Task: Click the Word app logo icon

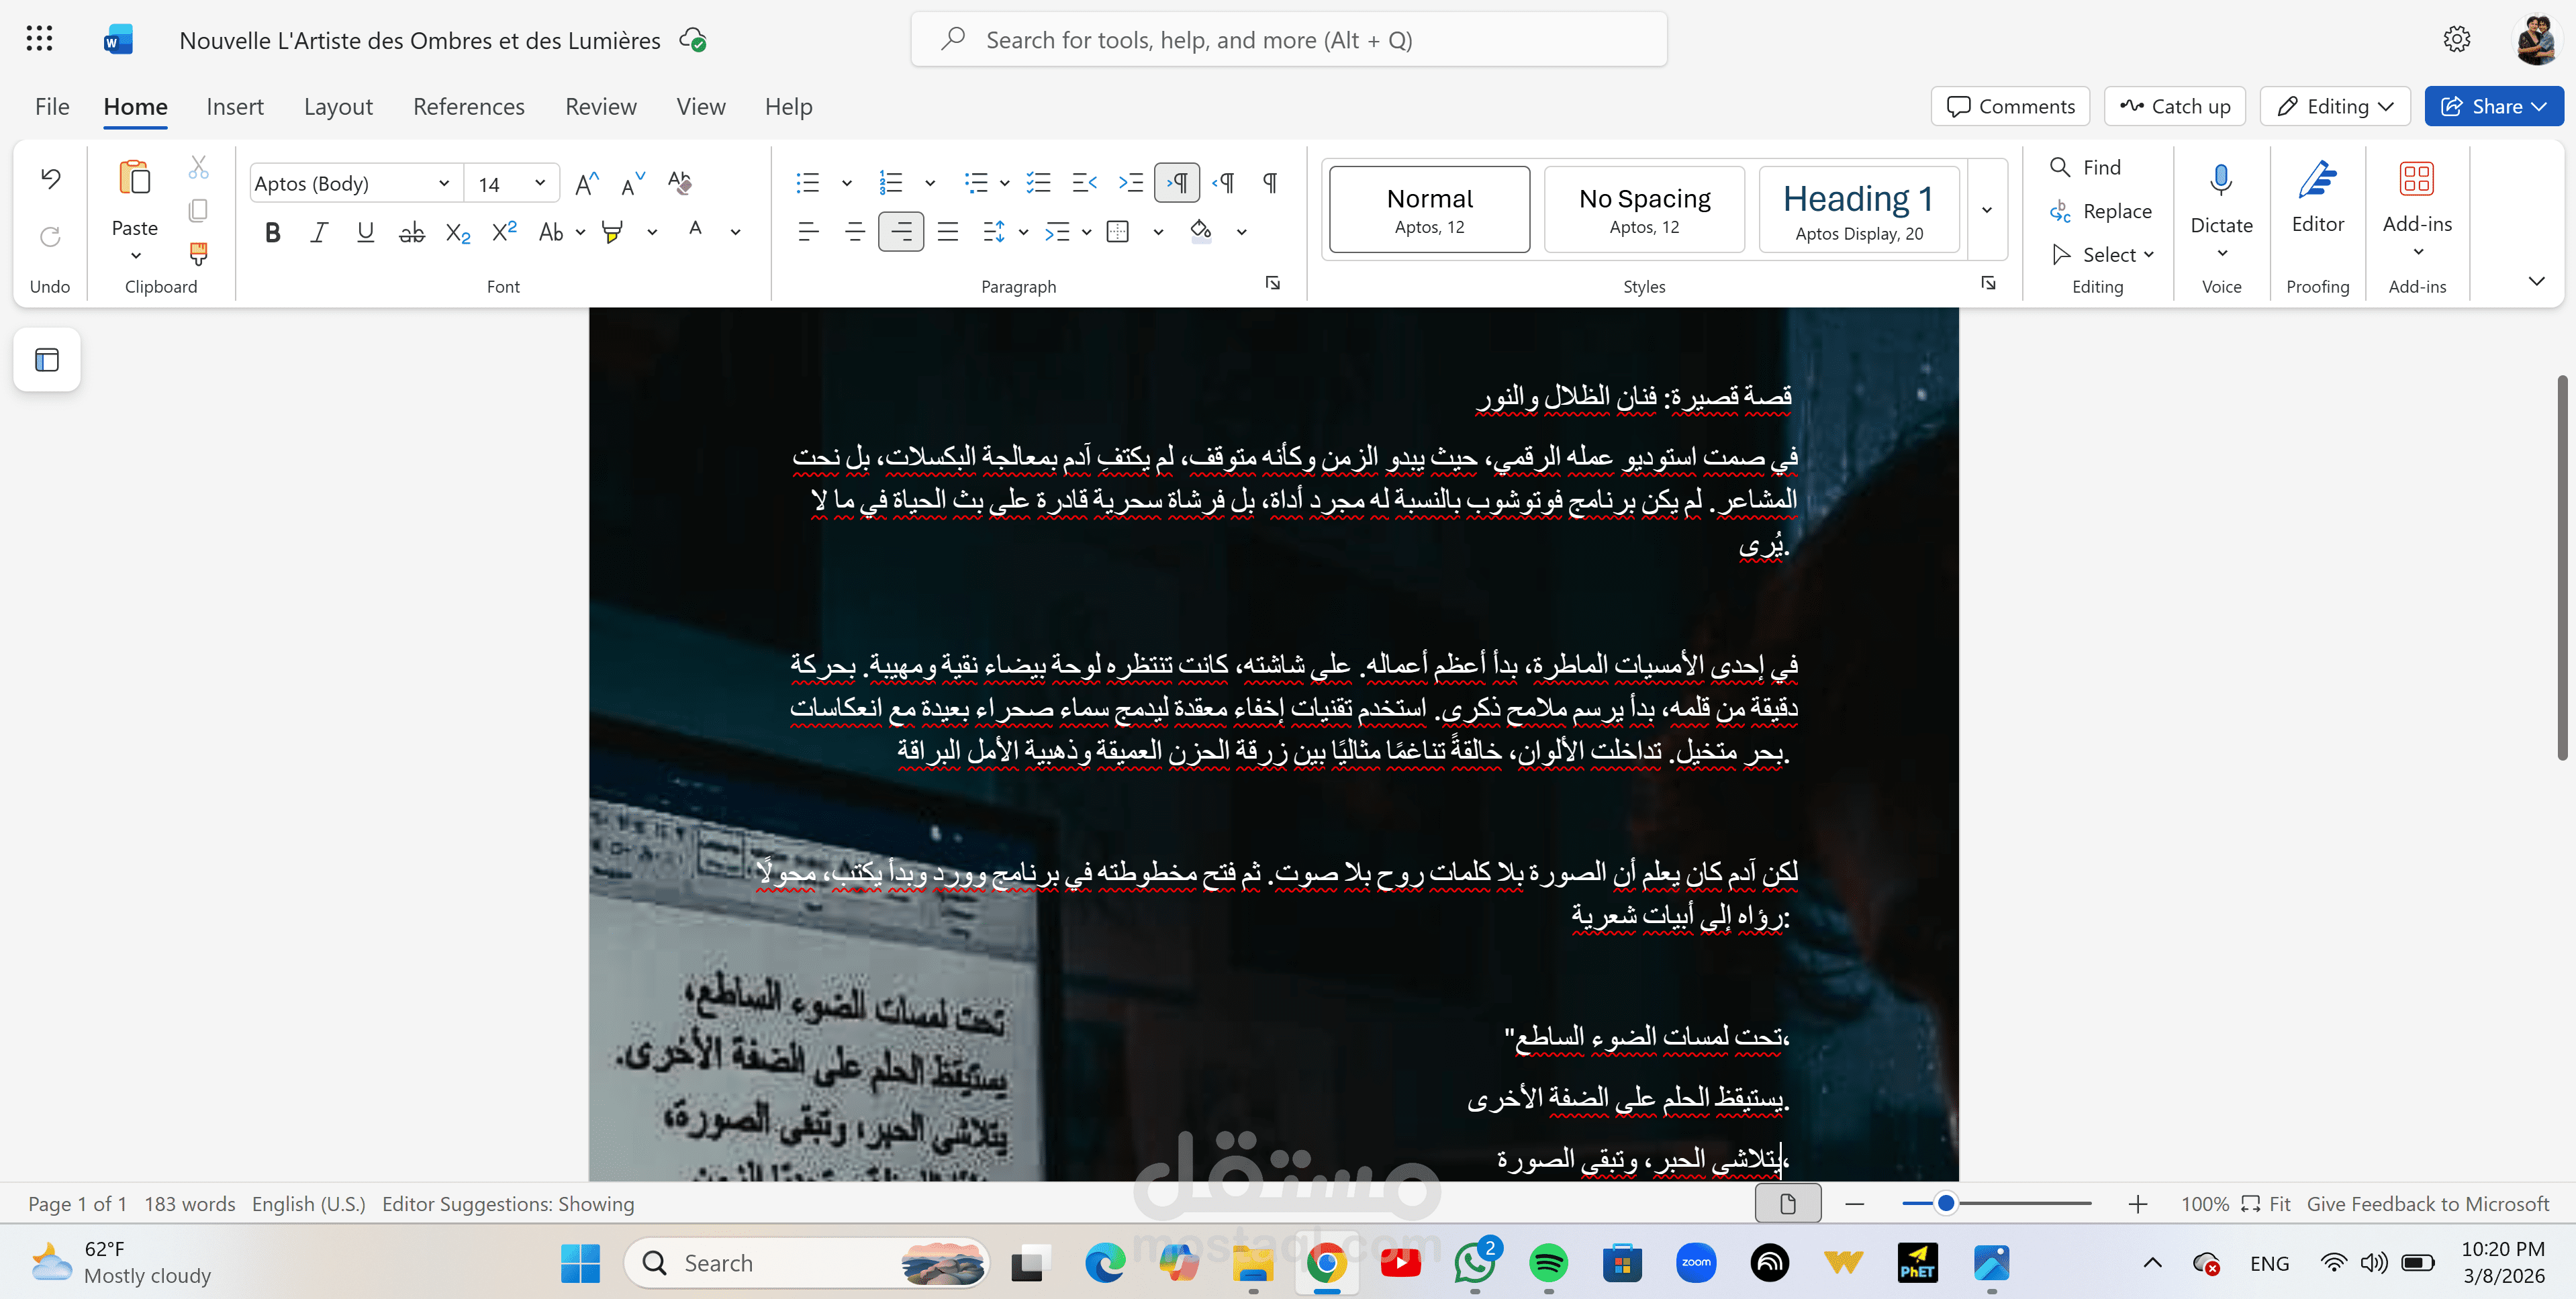Action: coord(118,40)
